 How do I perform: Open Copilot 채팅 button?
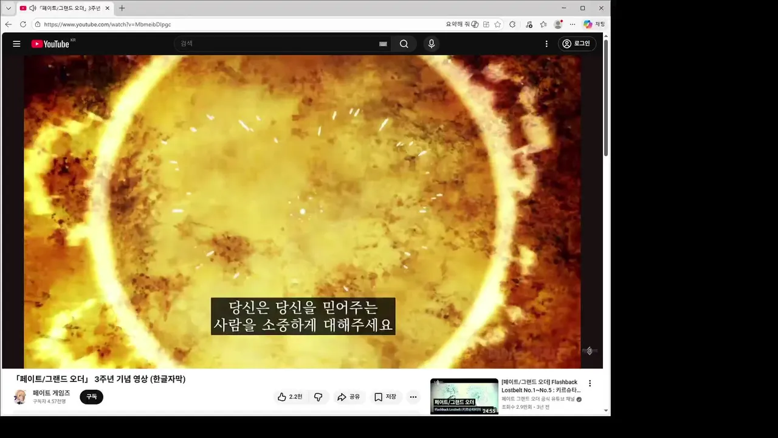(594, 24)
